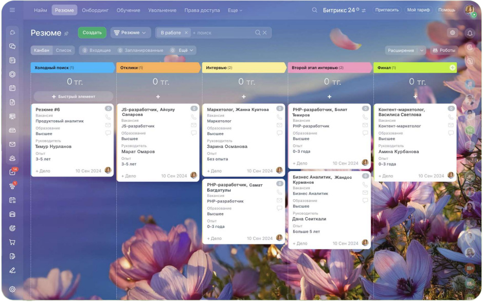Click the green Создать button
This screenshot has width=483, height=302.
click(x=92, y=33)
